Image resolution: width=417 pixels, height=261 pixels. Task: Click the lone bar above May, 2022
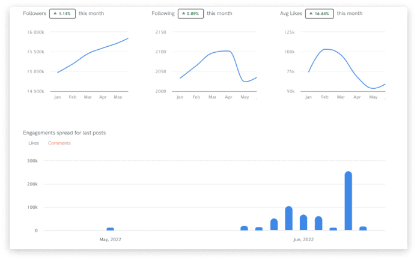[x=110, y=229]
